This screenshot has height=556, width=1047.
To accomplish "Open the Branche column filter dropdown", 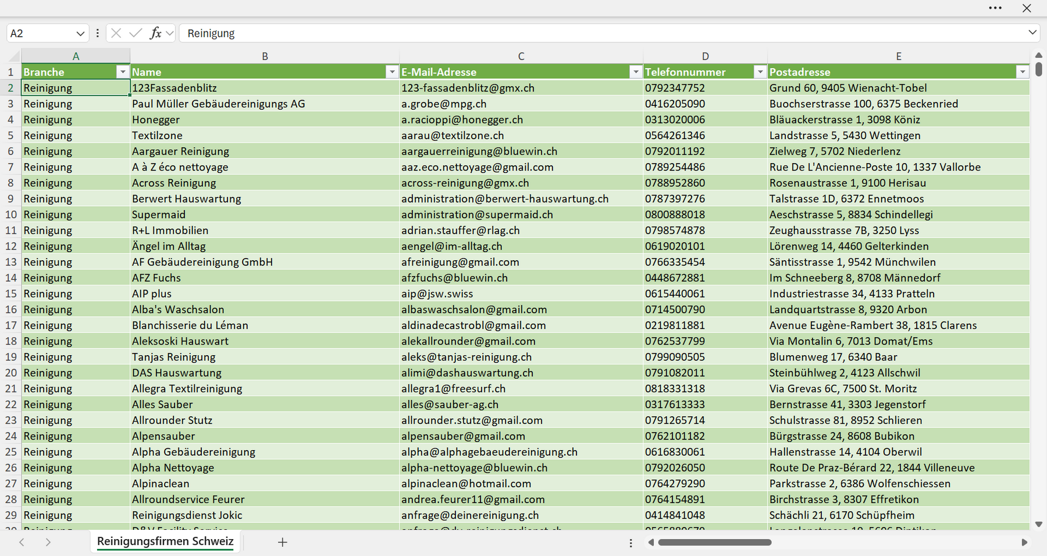I will [122, 72].
